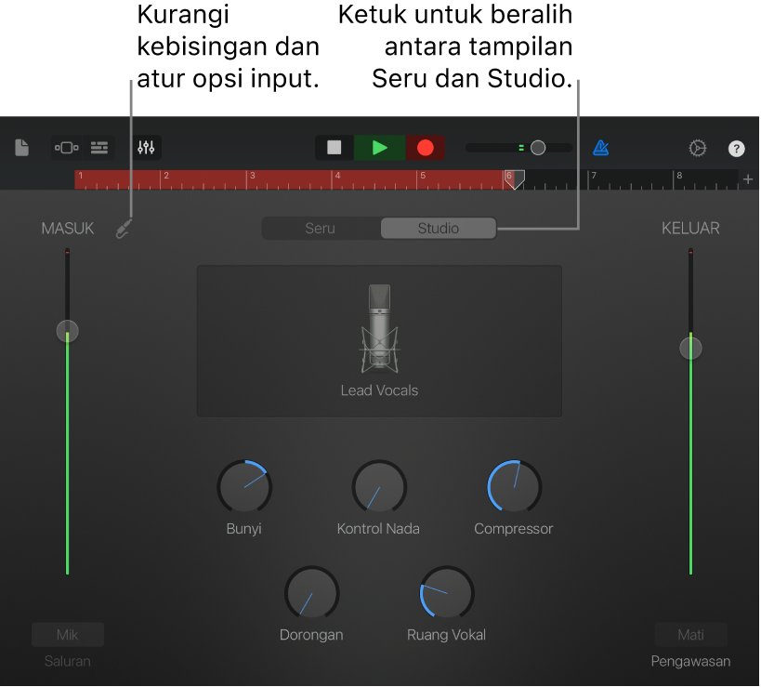Open the Tracks view icon

[98, 147]
